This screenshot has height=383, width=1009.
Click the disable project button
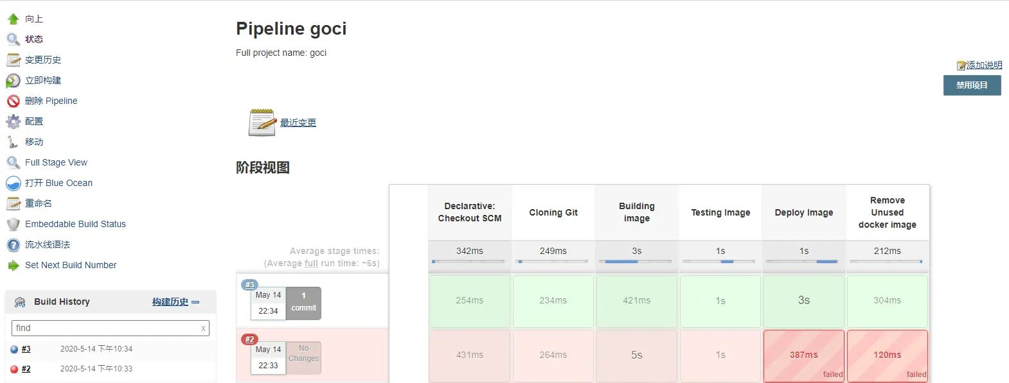click(972, 85)
